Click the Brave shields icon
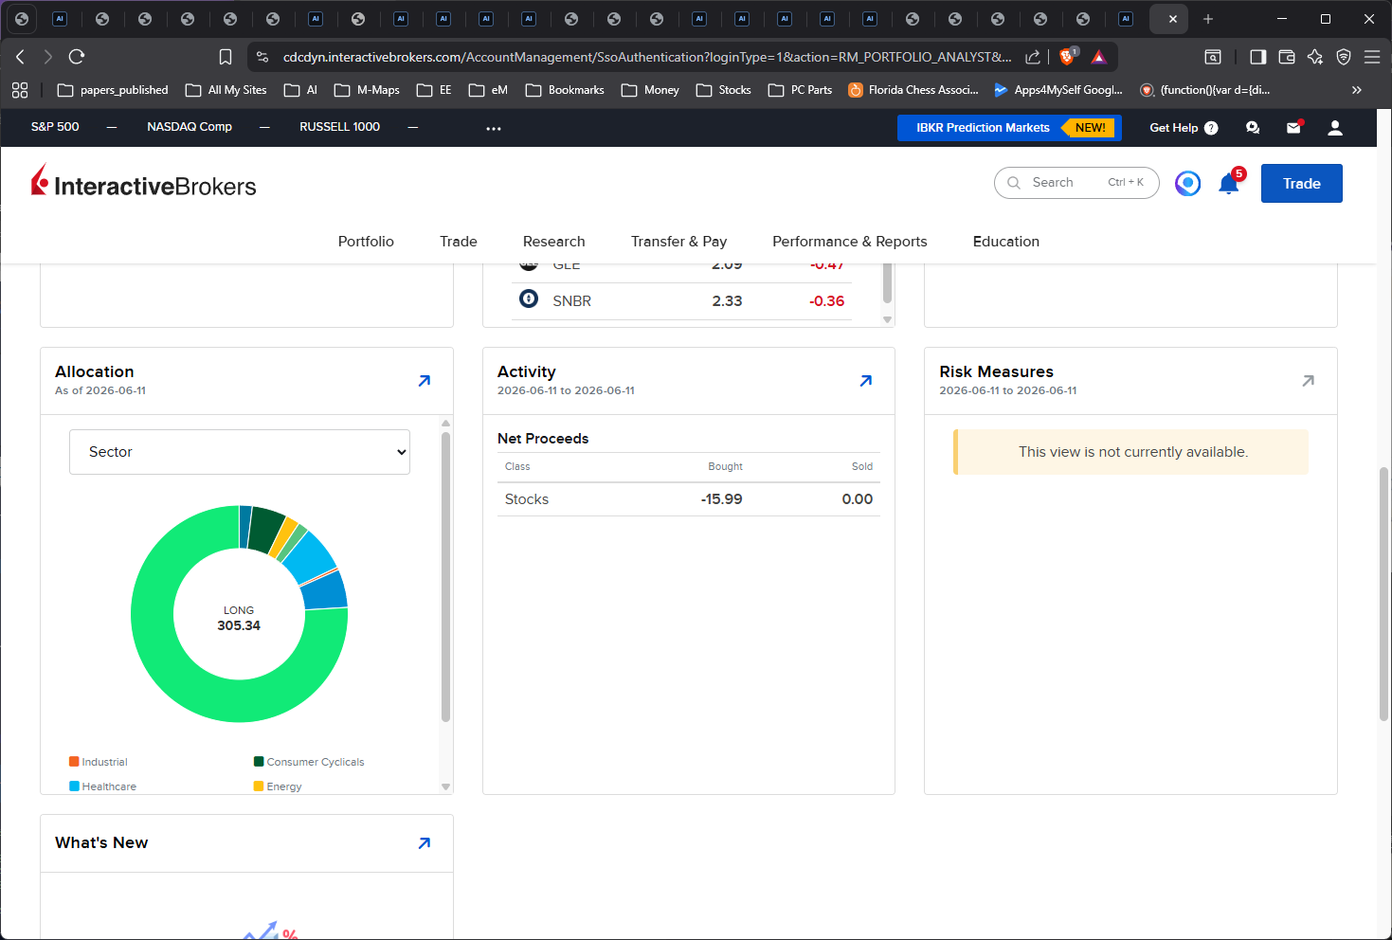1392x940 pixels. (x=1067, y=57)
